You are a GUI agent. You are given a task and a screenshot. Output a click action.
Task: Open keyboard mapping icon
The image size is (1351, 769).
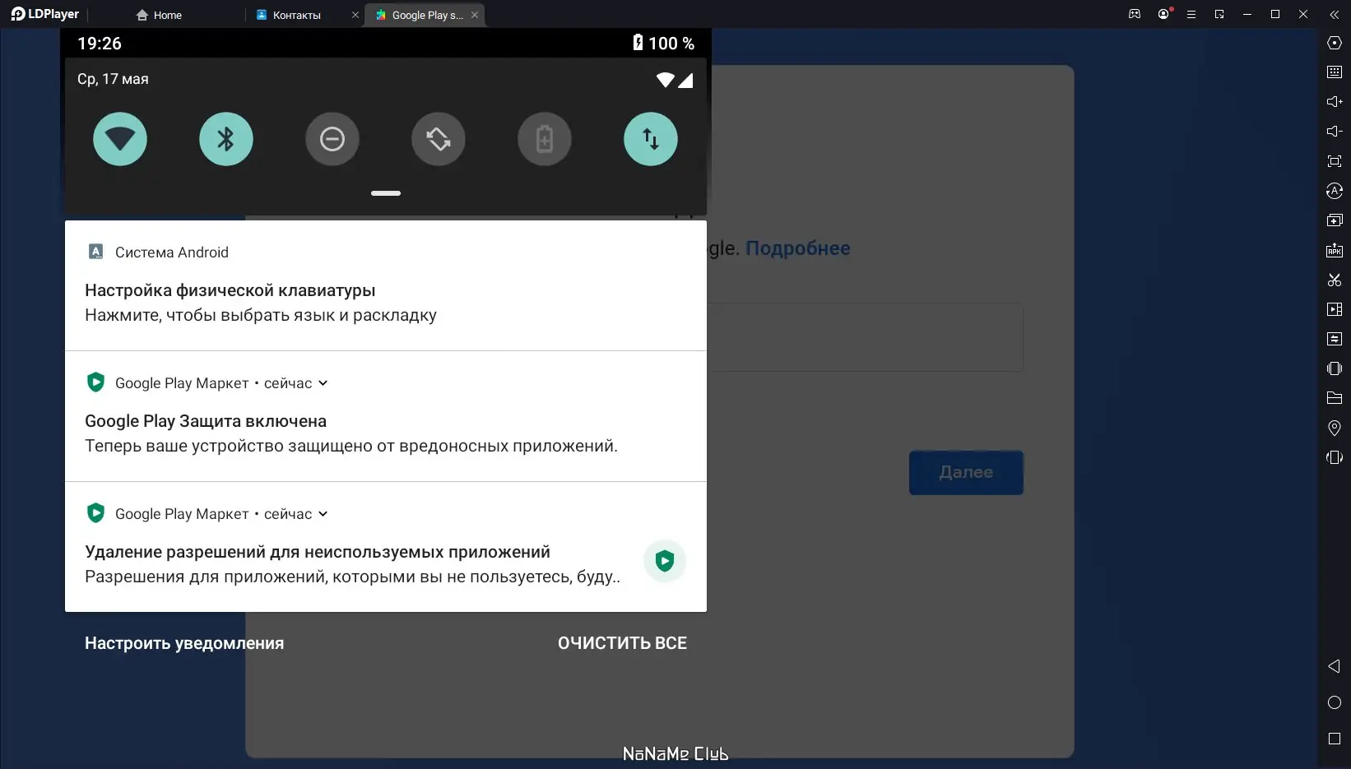click(x=1335, y=72)
